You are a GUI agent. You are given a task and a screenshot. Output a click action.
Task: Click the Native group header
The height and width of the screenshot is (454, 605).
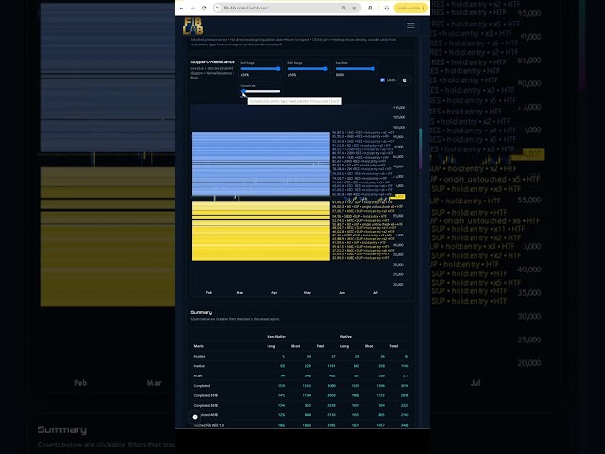pos(346,337)
